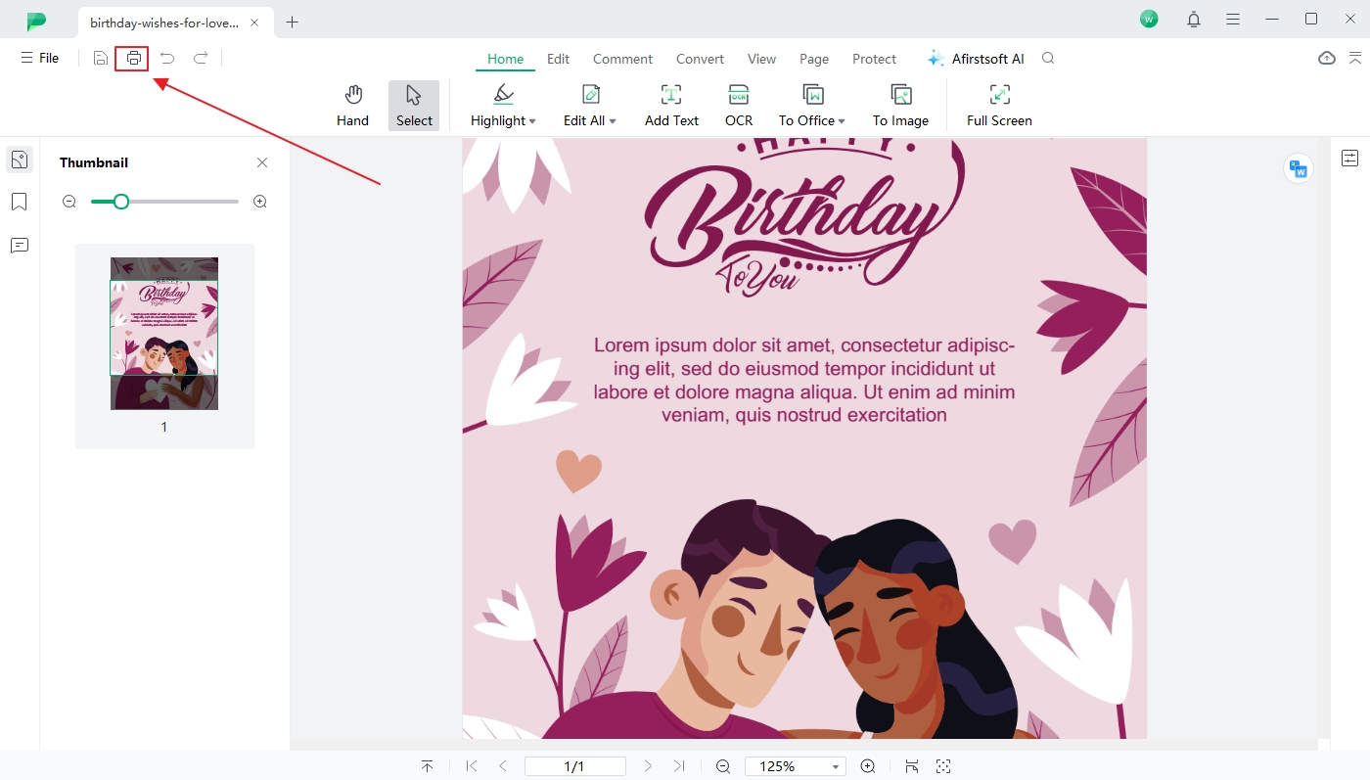Undo the last action

click(167, 59)
